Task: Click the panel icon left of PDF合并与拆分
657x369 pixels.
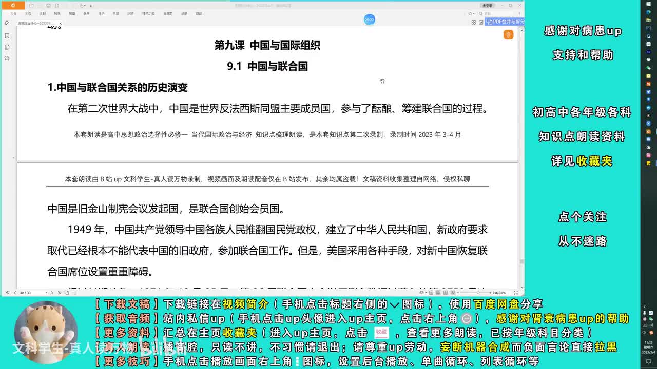Action: [x=481, y=23]
